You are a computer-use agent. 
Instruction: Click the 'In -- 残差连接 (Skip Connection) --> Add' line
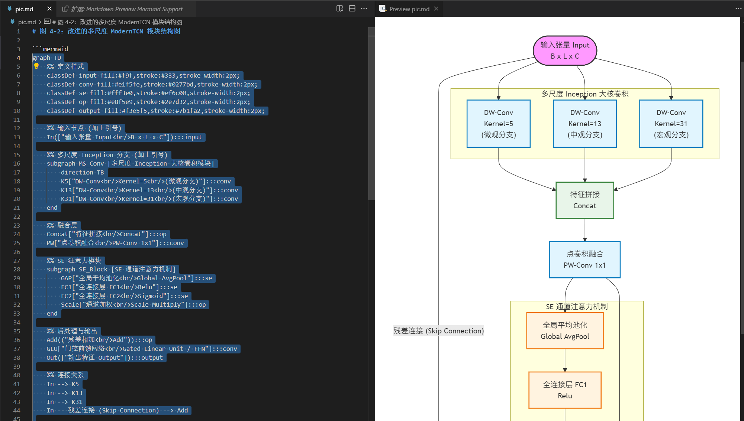coord(117,410)
